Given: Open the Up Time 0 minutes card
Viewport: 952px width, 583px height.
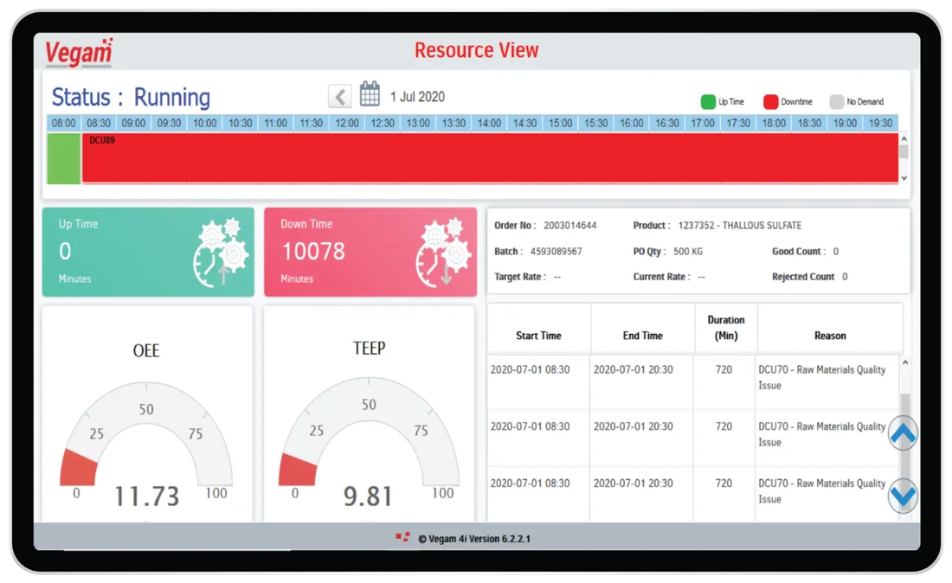Looking at the screenshot, I should click(148, 253).
